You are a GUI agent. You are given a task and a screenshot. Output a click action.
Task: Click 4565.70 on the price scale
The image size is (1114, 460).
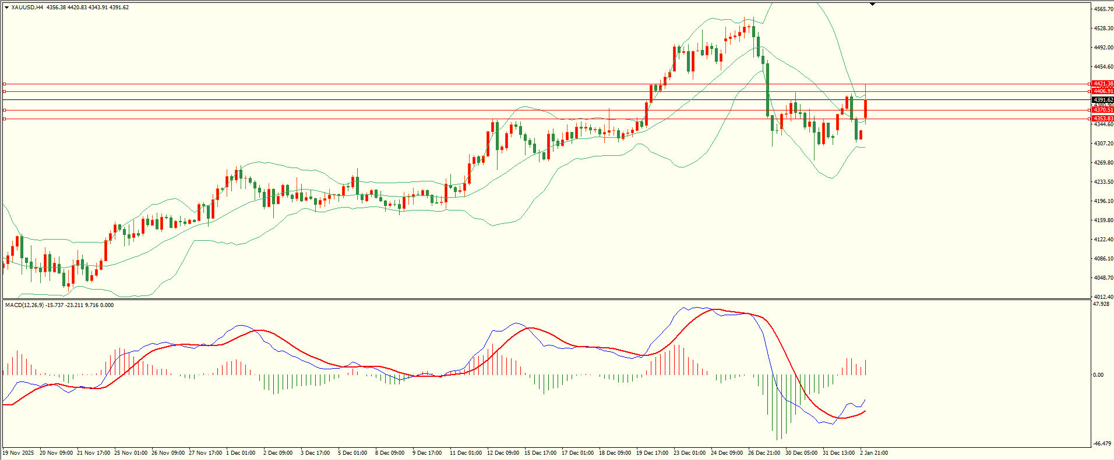click(1104, 9)
